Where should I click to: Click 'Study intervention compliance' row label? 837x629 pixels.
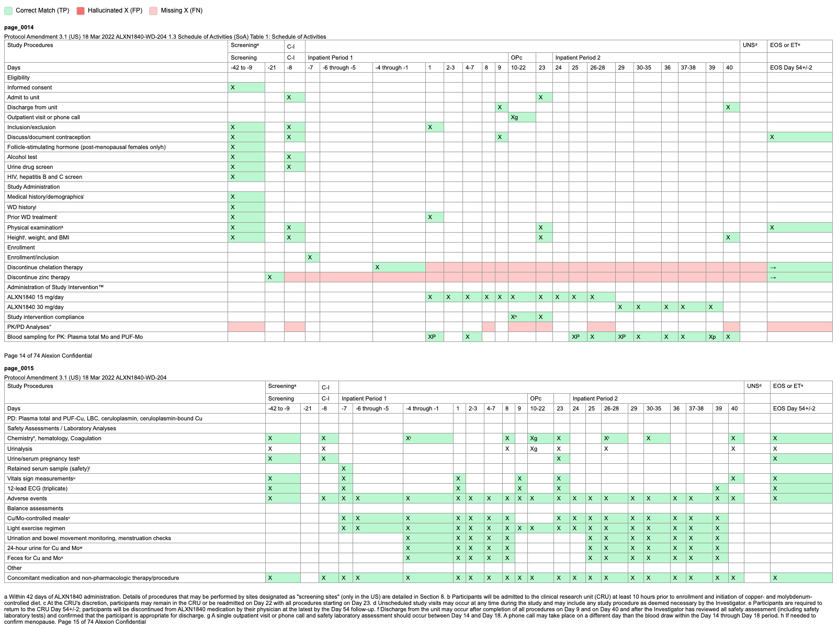[x=46, y=317]
